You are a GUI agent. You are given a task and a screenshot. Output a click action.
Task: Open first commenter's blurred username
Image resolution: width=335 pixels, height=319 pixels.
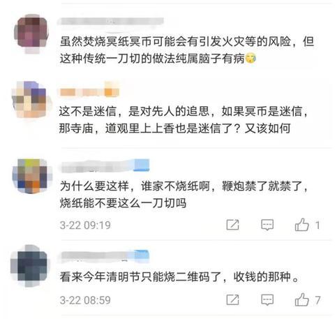(x=111, y=21)
